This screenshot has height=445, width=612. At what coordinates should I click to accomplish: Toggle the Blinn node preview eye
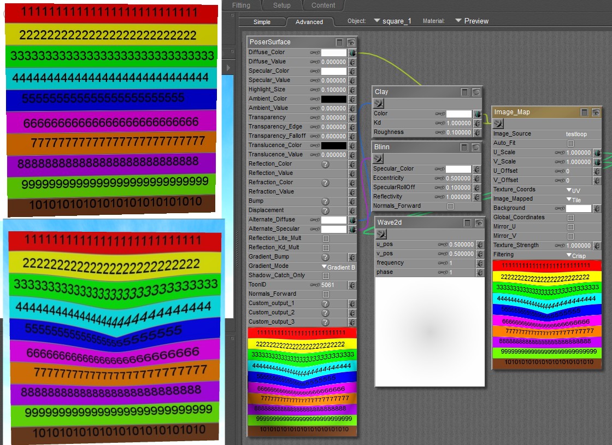(476, 147)
